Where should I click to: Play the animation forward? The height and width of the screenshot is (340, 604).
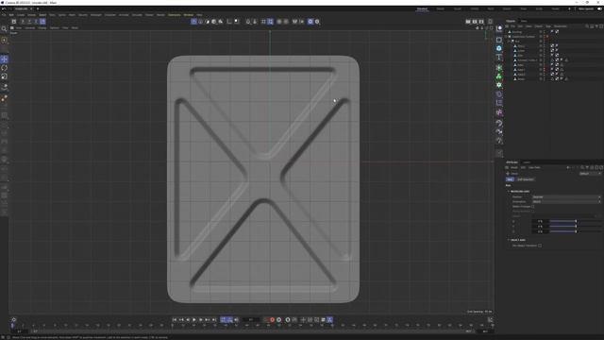194,319
